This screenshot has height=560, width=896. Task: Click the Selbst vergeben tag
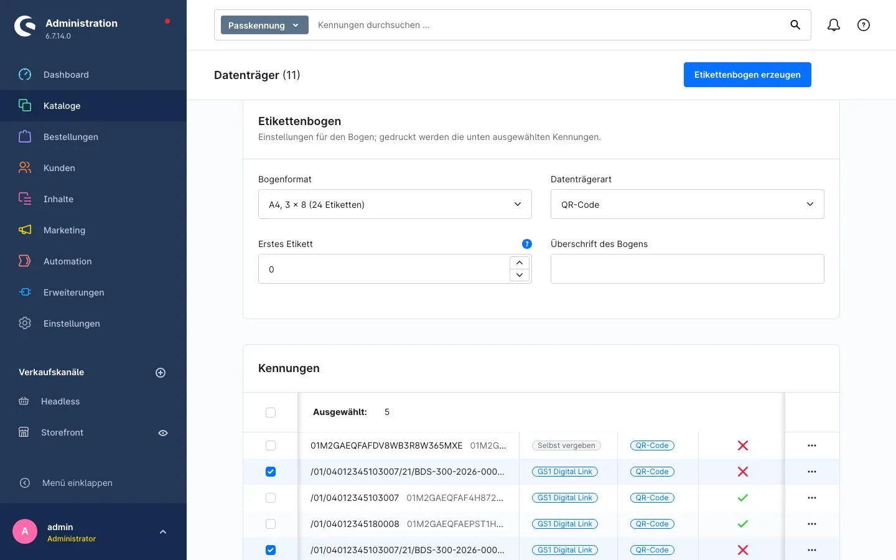click(x=566, y=446)
